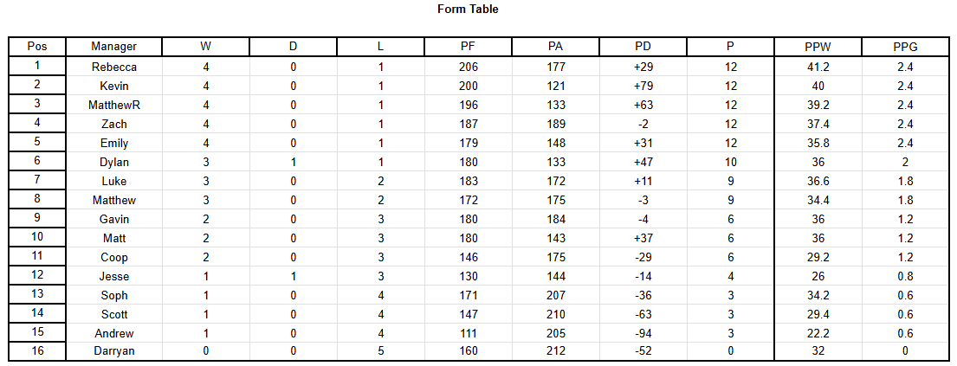
Task: Select MatthewR in the Manager column
Action: 114,105
